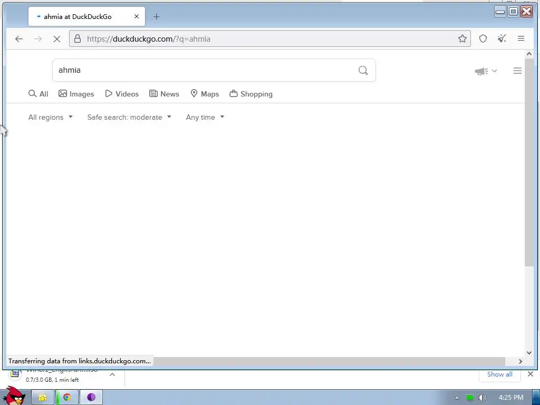This screenshot has width=540, height=405.
Task: Click the scrollbar up arrow
Action: (x=529, y=54)
